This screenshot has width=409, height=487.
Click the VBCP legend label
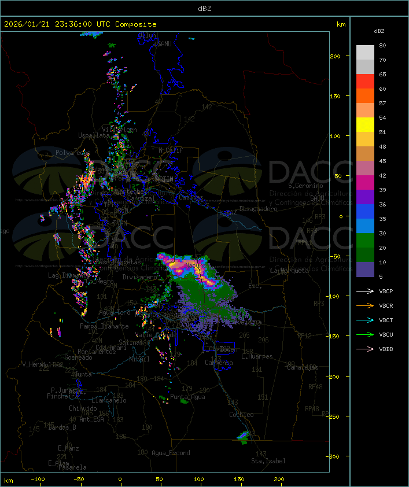386,292
